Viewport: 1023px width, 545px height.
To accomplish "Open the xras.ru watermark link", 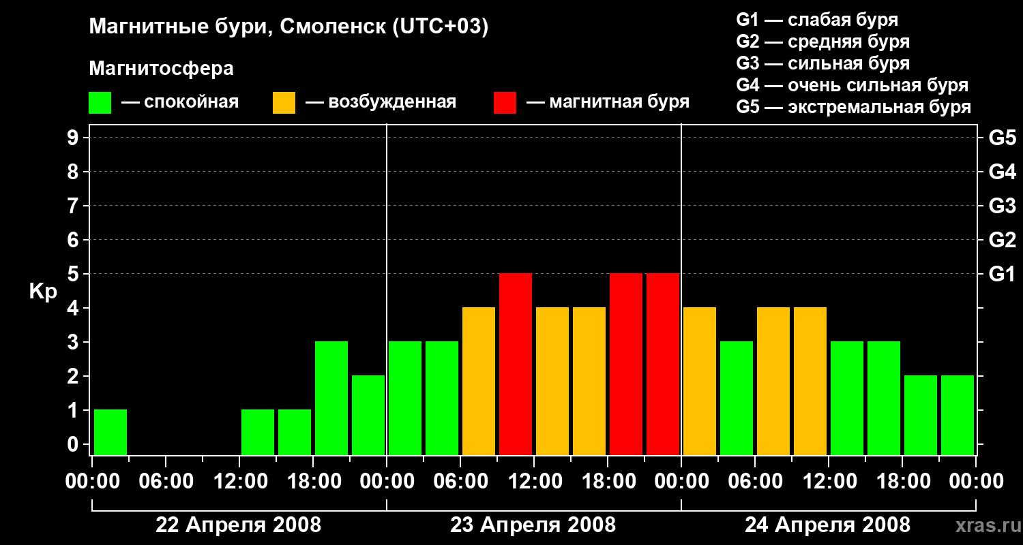I will (985, 526).
